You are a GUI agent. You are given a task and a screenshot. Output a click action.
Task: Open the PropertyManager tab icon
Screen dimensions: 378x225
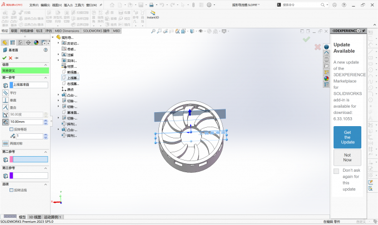pos(13,43)
